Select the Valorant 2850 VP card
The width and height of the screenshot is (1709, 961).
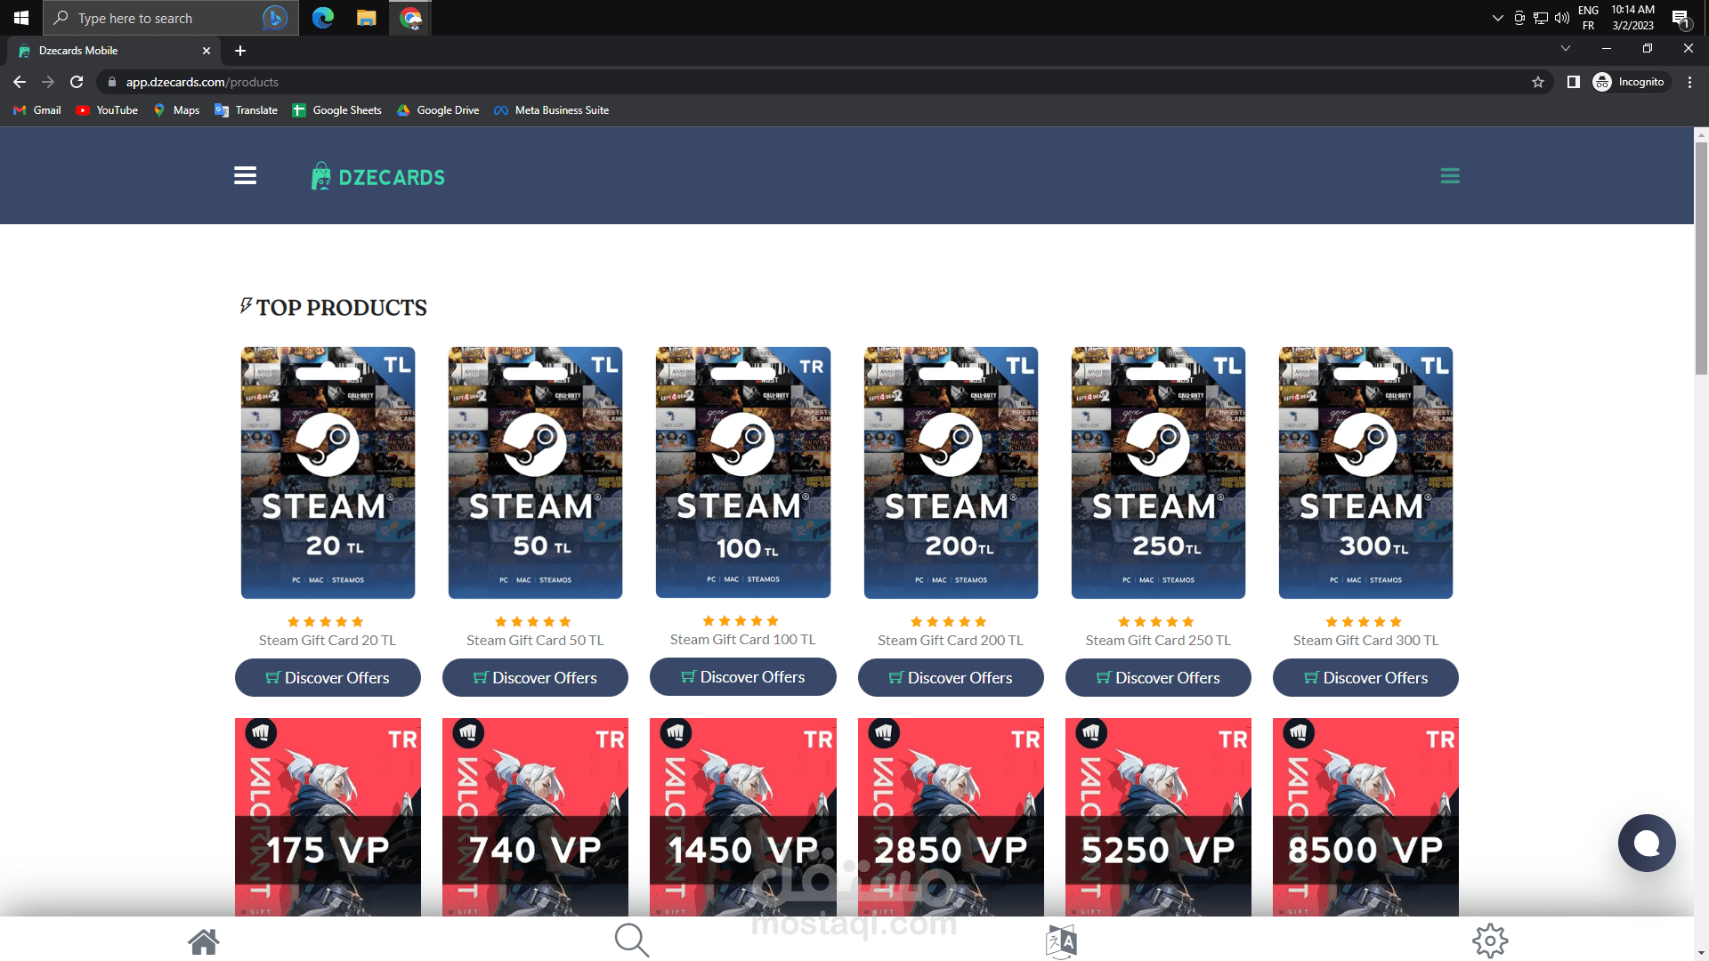coord(951,817)
